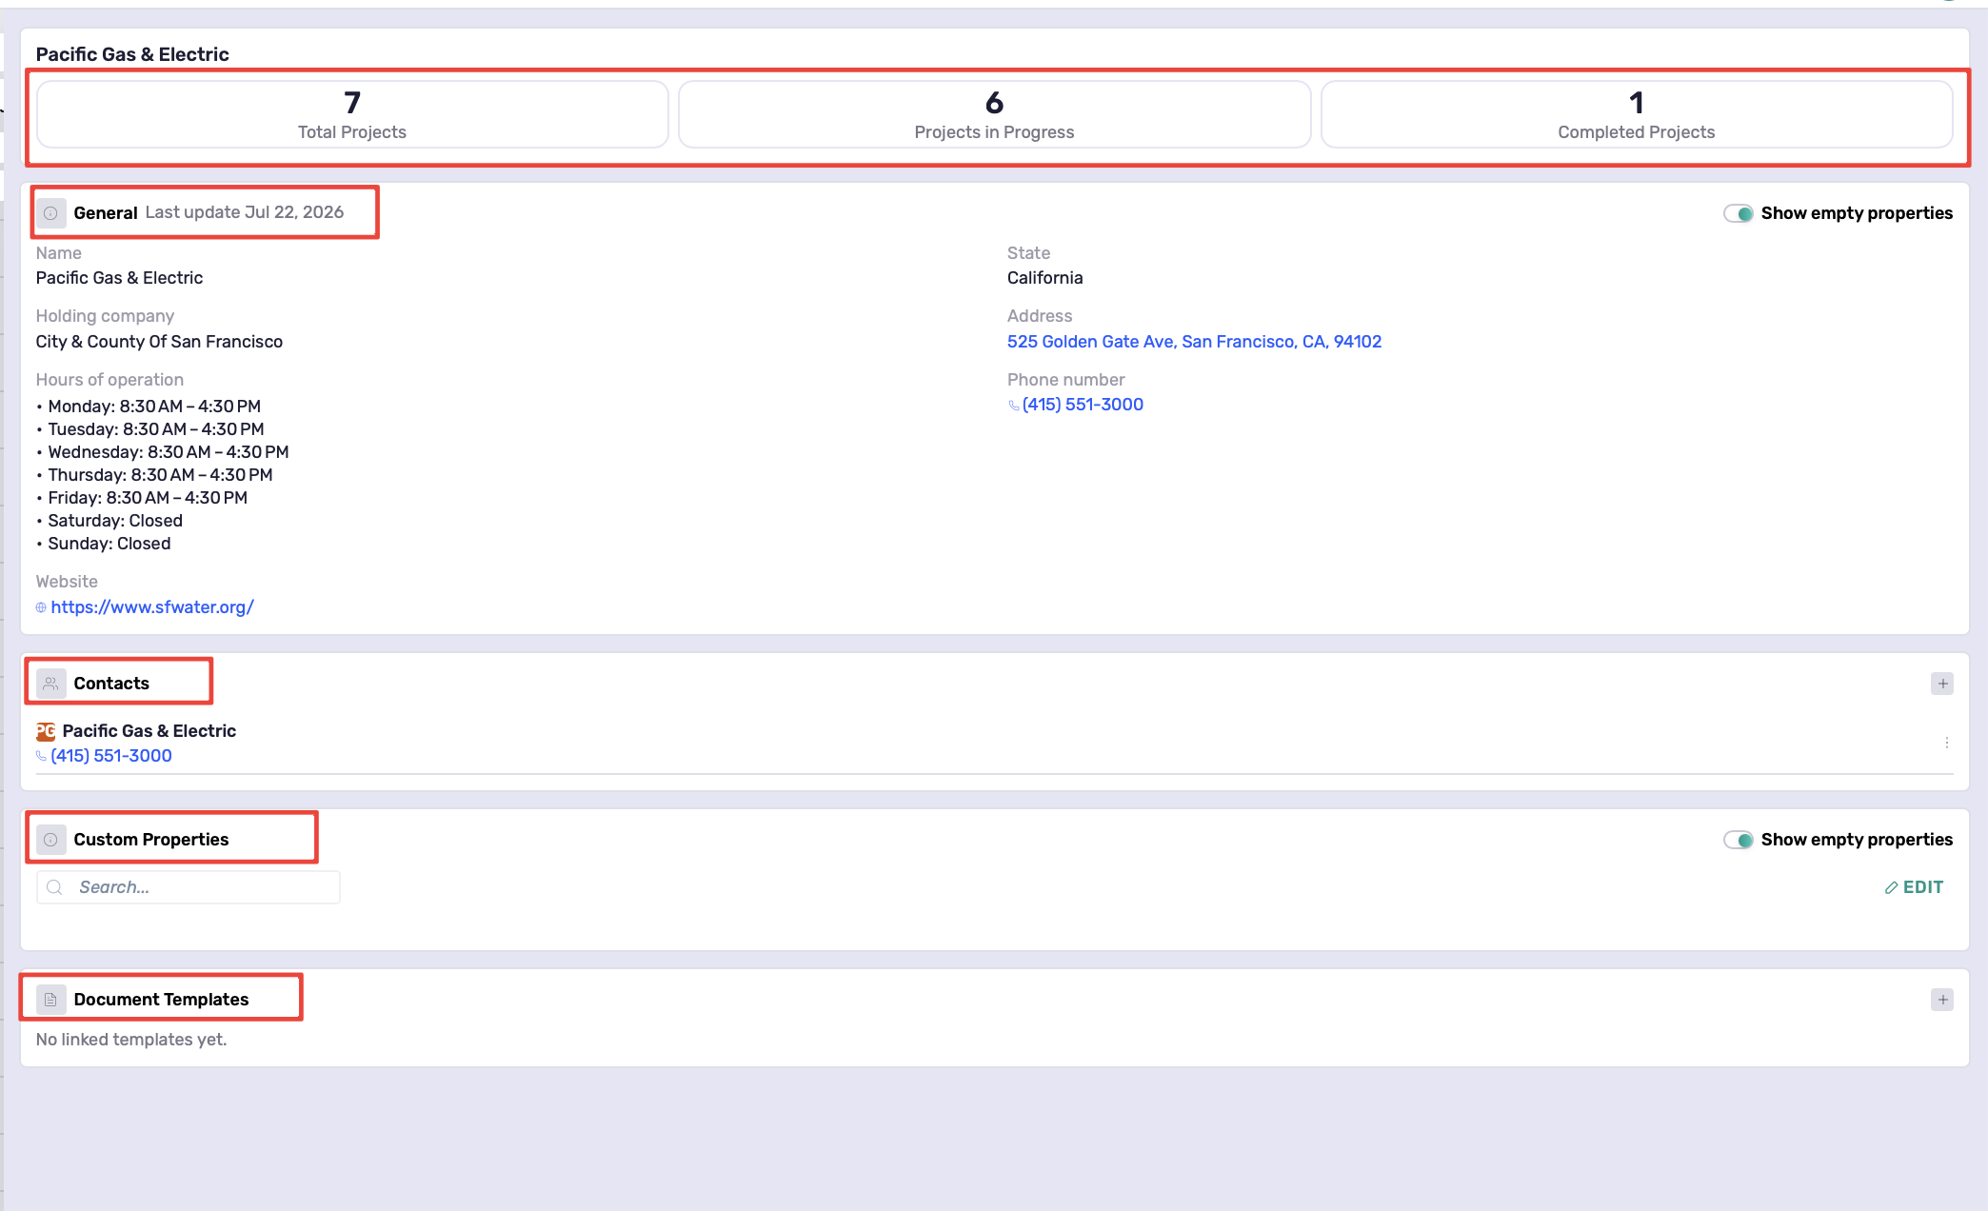Click the 'Last update Jul 22, 2026' text
The height and width of the screenshot is (1211, 1988).
coord(245,212)
